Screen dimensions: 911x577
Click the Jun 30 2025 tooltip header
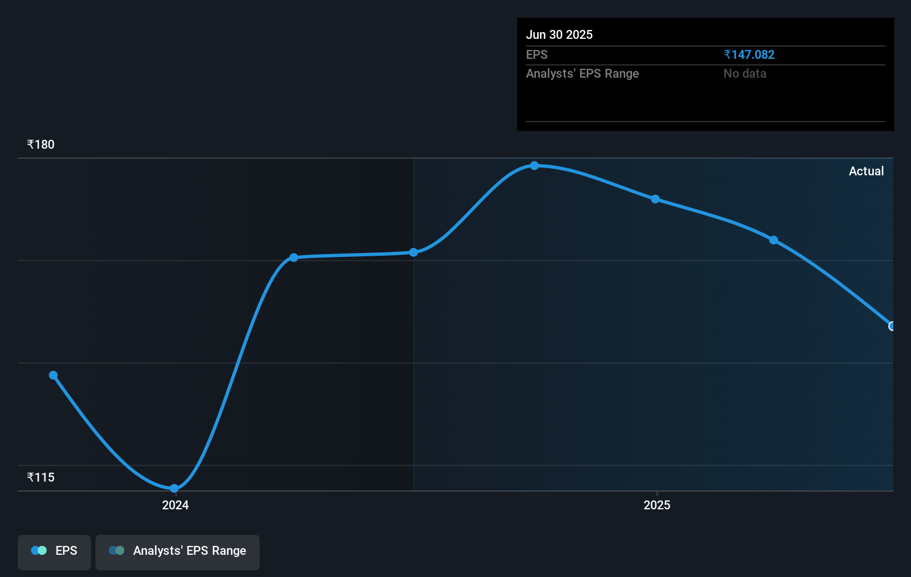[559, 34]
